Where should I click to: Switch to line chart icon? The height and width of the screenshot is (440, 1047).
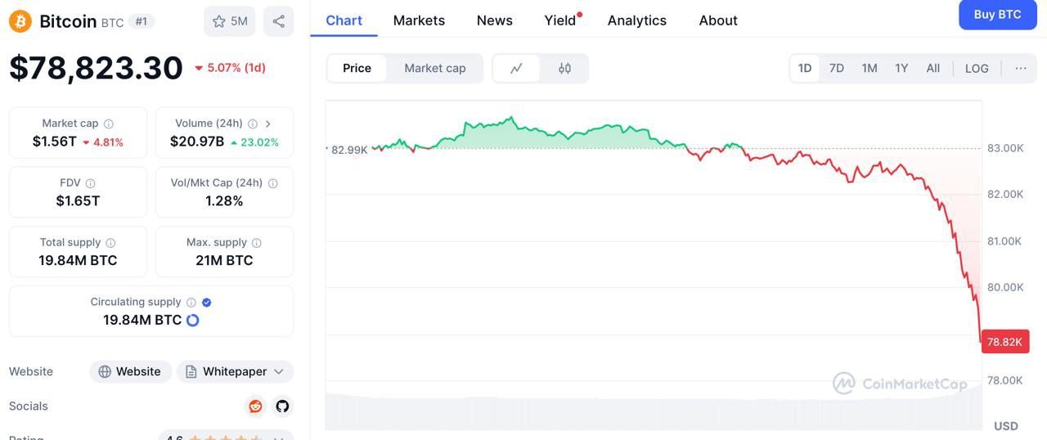tap(516, 69)
